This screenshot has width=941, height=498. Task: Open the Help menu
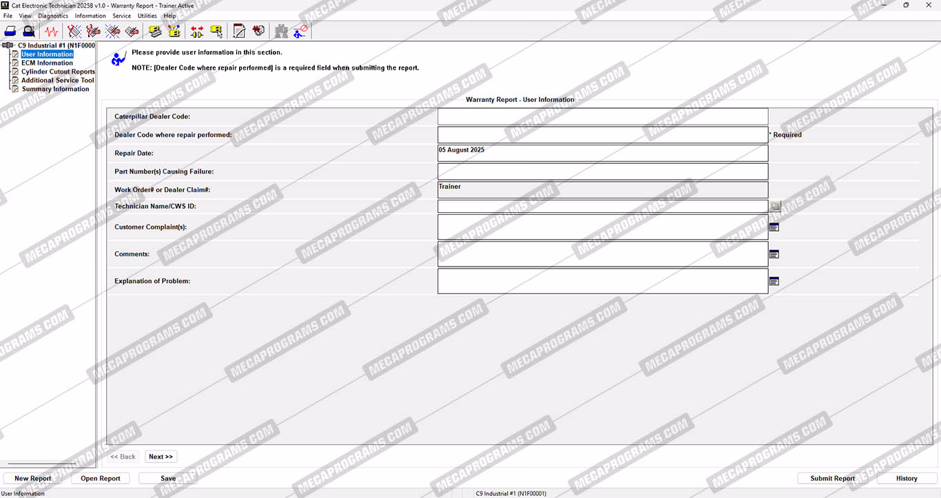click(x=169, y=16)
